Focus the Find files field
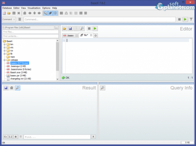Image resolution: width=196 pixels, height=146 pixels. click(x=31, y=32)
